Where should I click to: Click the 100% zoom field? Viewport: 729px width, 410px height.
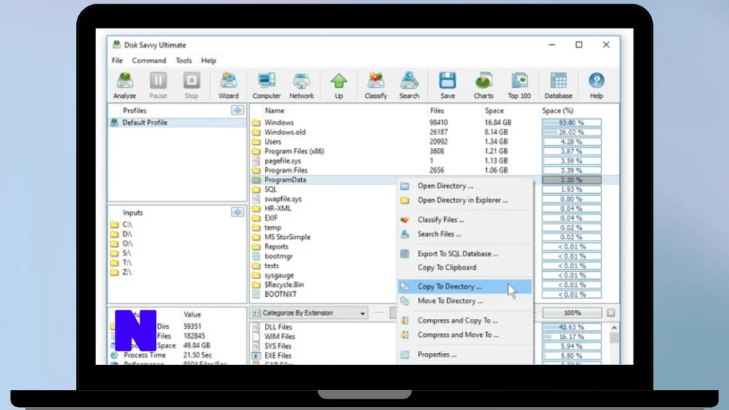tap(572, 313)
